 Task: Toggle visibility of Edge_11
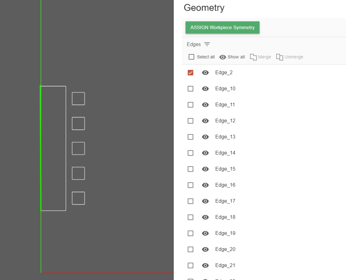(x=205, y=105)
